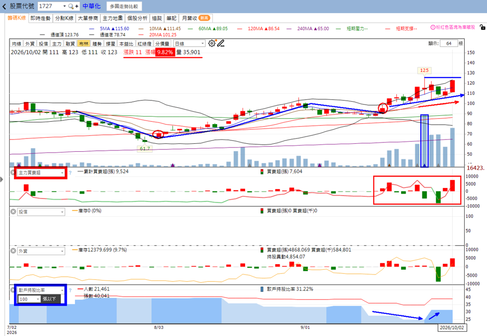Open the 投信 indicator dropdown

pos(41,212)
